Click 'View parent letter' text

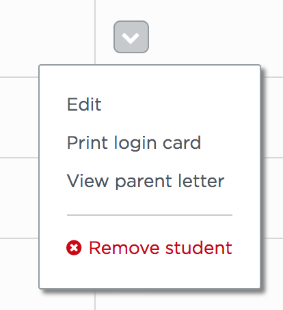point(146,182)
